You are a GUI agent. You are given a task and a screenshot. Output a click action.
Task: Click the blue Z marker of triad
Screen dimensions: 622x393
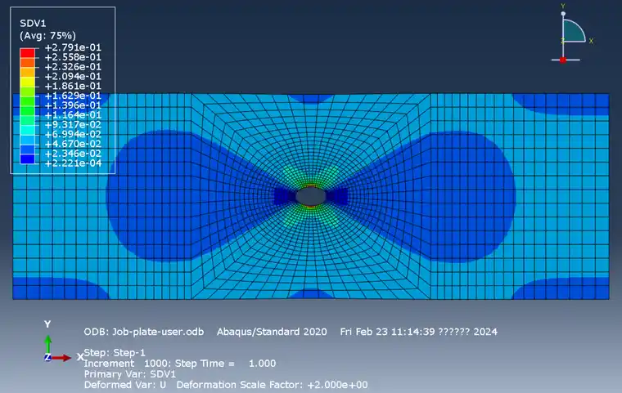coord(47,358)
